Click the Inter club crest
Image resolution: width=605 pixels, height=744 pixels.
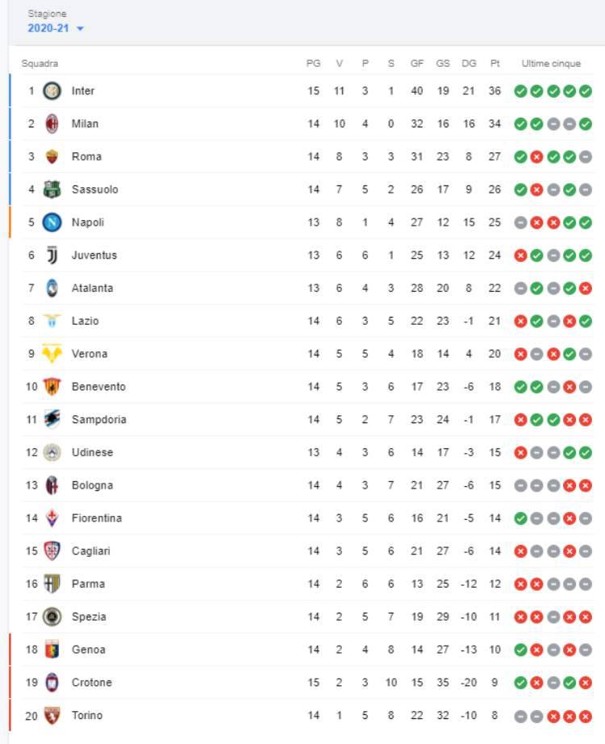(52, 90)
